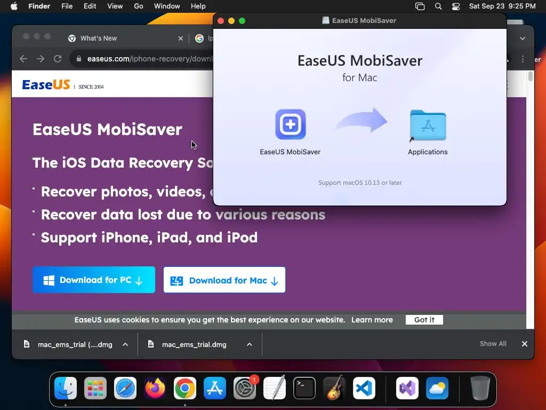
Task: Open Launchpad from the dock
Action: click(x=95, y=388)
